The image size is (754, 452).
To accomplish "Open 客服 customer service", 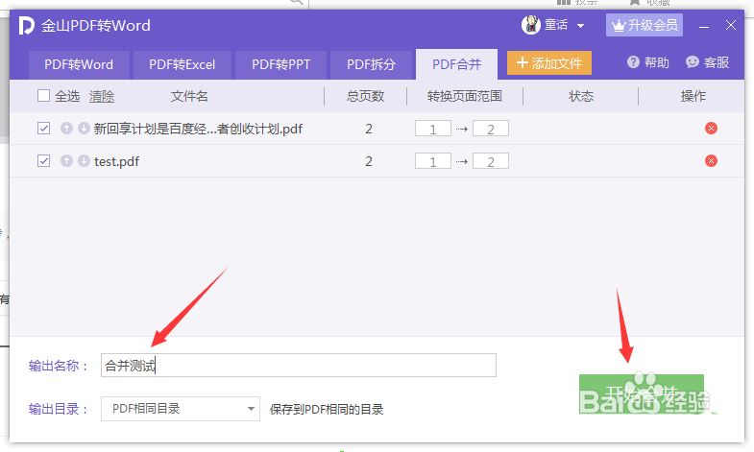I will (707, 62).
